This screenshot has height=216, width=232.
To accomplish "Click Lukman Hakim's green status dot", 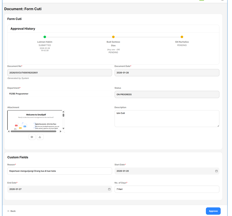I will [45, 37].
